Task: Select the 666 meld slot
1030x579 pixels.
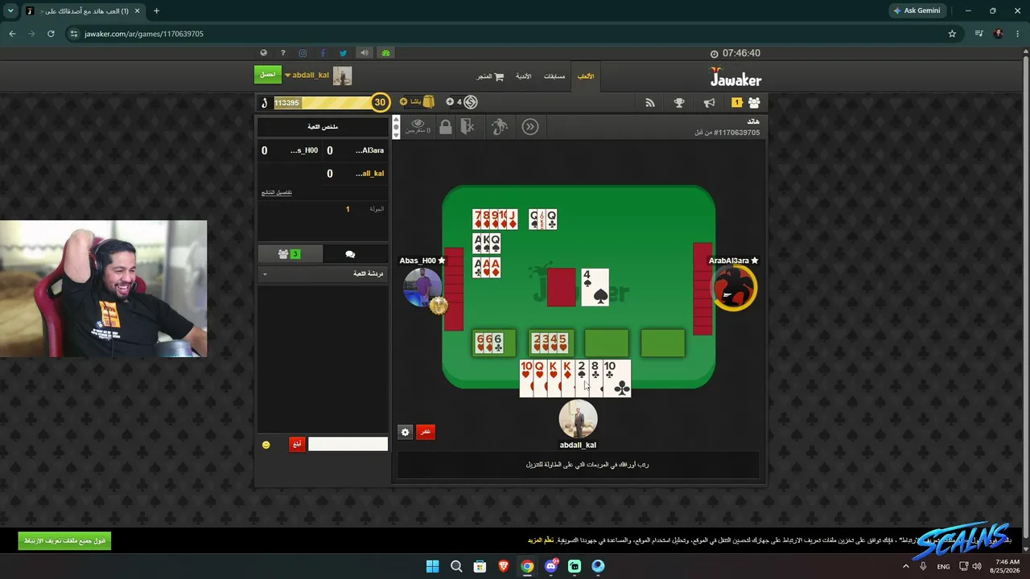Action: (x=494, y=343)
